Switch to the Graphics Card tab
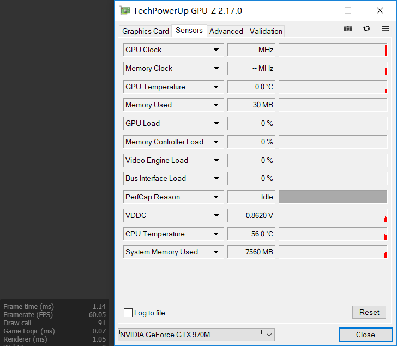The image size is (397, 346). 145,31
